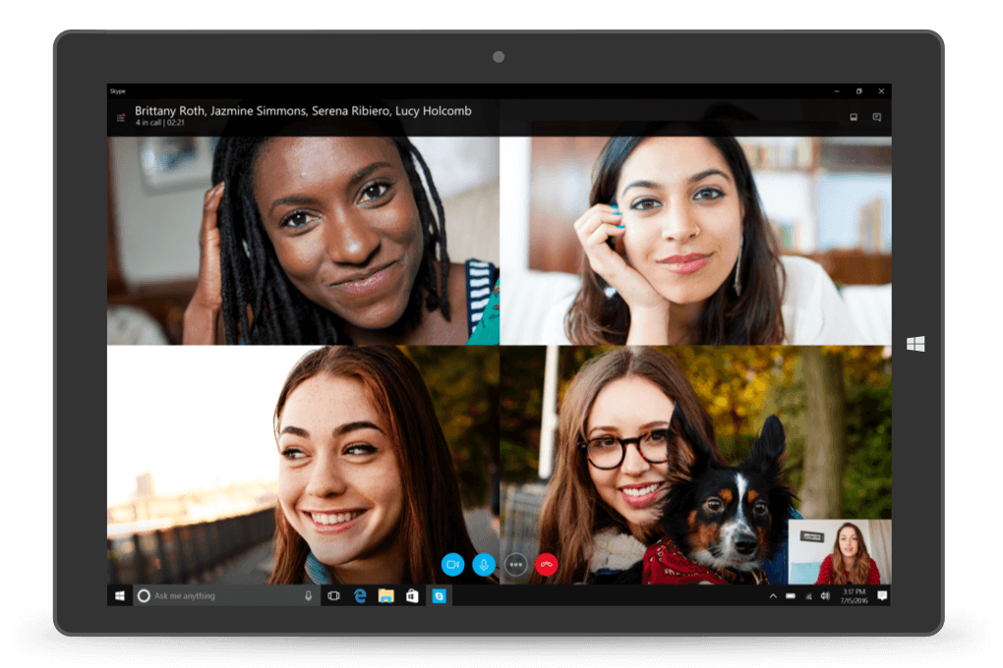1003x668 pixels.
Task: End the call with the red hang-up button
Action: pyautogui.click(x=548, y=564)
